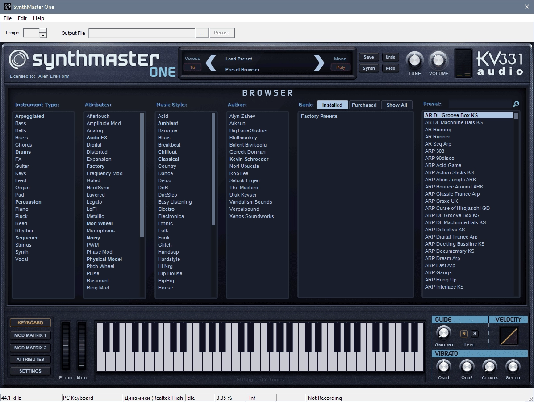Viewport: 534px width, 402px height.
Task: Browse for output file with ... button
Action: pos(202,33)
